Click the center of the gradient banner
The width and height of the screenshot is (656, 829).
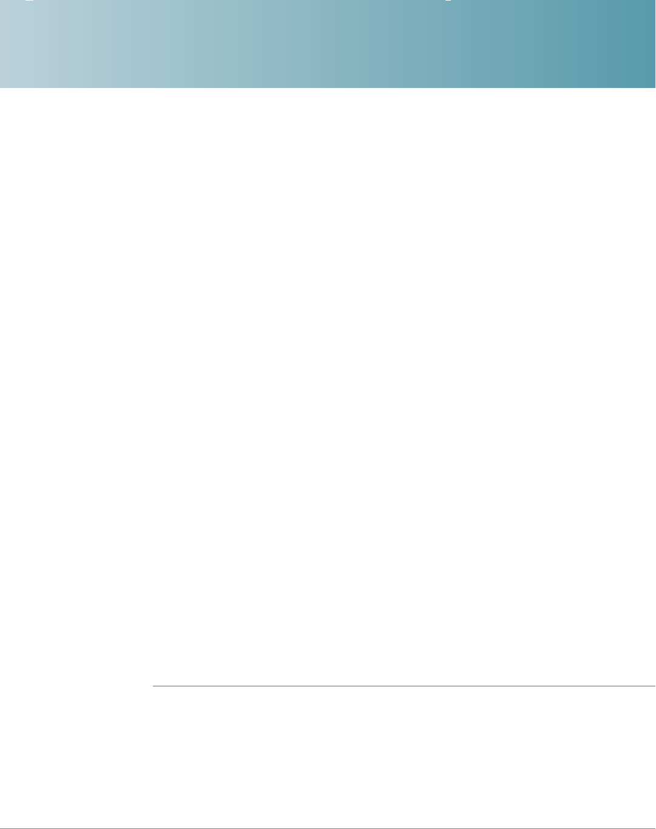pyautogui.click(x=328, y=44)
